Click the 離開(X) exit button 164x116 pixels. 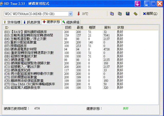click(150, 14)
